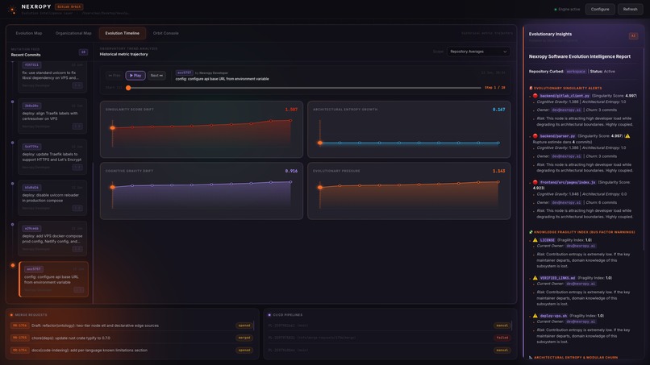Switch to the Evolution Map tab
This screenshot has height=365, width=650.
pyautogui.click(x=29, y=33)
